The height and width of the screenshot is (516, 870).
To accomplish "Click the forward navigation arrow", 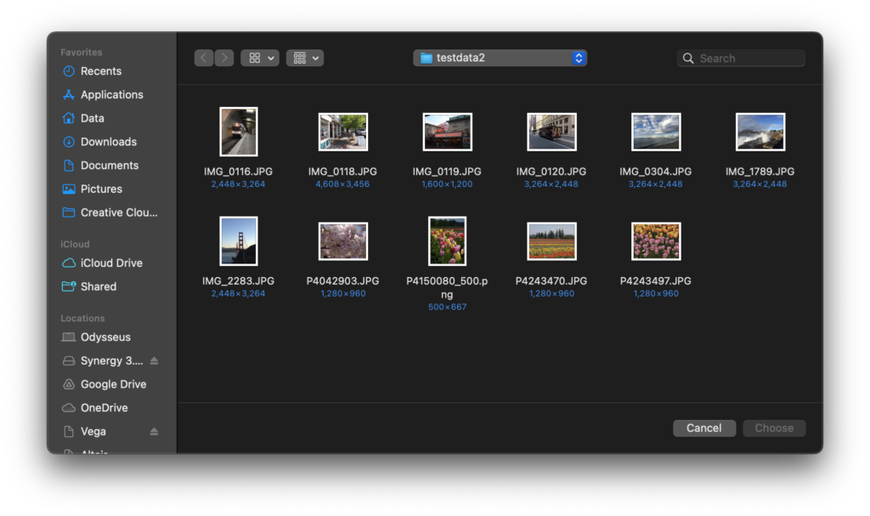I will pyautogui.click(x=224, y=58).
